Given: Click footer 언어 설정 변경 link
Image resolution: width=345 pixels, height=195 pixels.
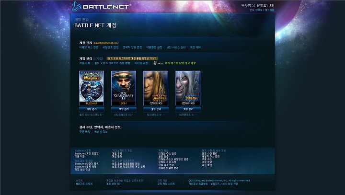Looking at the screenshot, I should (166, 165).
